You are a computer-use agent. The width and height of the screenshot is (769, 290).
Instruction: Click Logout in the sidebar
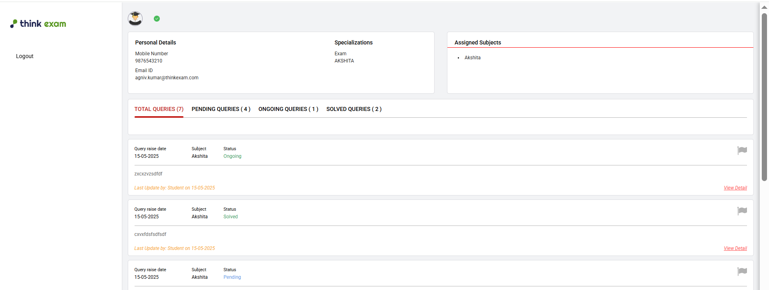pos(25,56)
